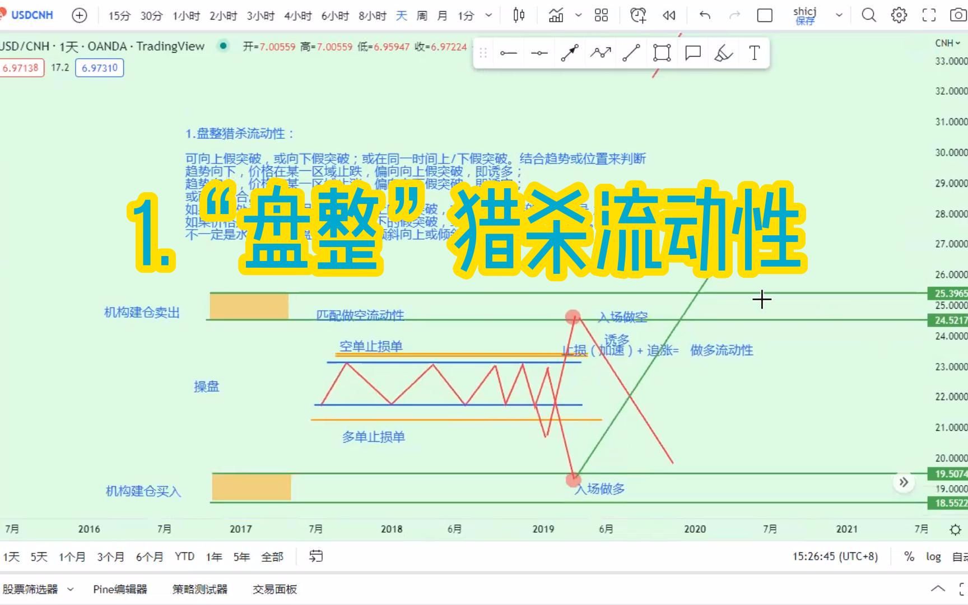Click the blue buy price 6.97310
Viewport: 968px width, 605px height.
100,68
